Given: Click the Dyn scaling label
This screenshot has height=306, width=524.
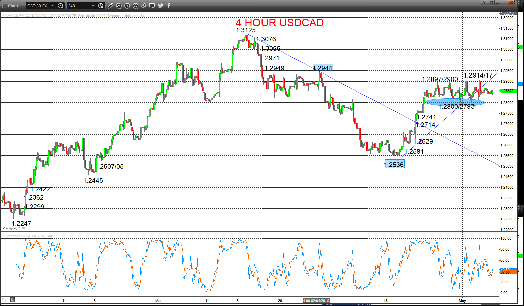Looking at the screenshot, I should pyautogui.click(x=5, y=300).
